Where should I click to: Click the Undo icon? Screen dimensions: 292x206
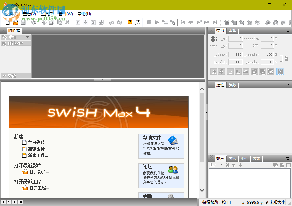[111, 22]
